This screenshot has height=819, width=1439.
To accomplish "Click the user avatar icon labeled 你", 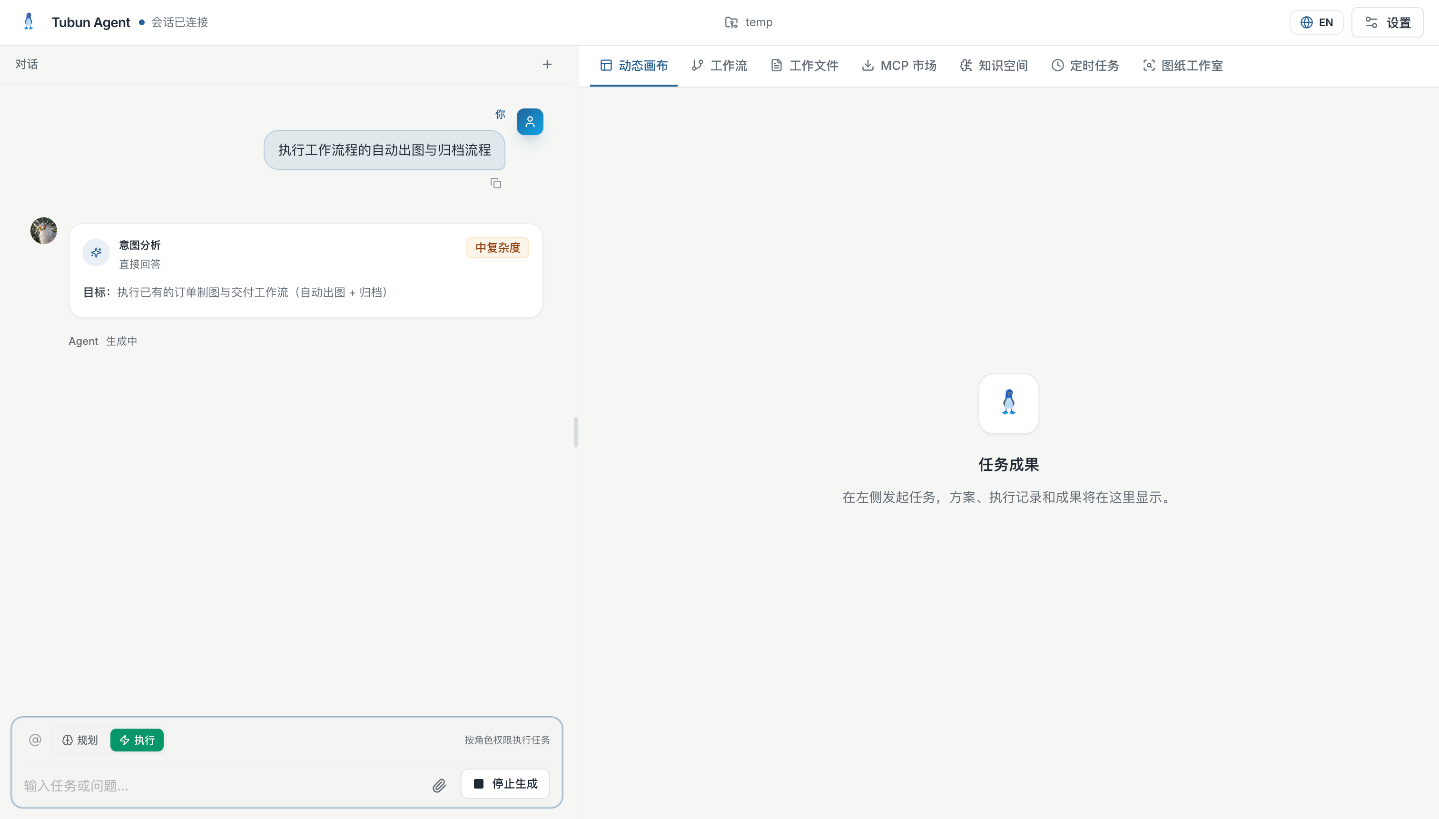I will [530, 121].
